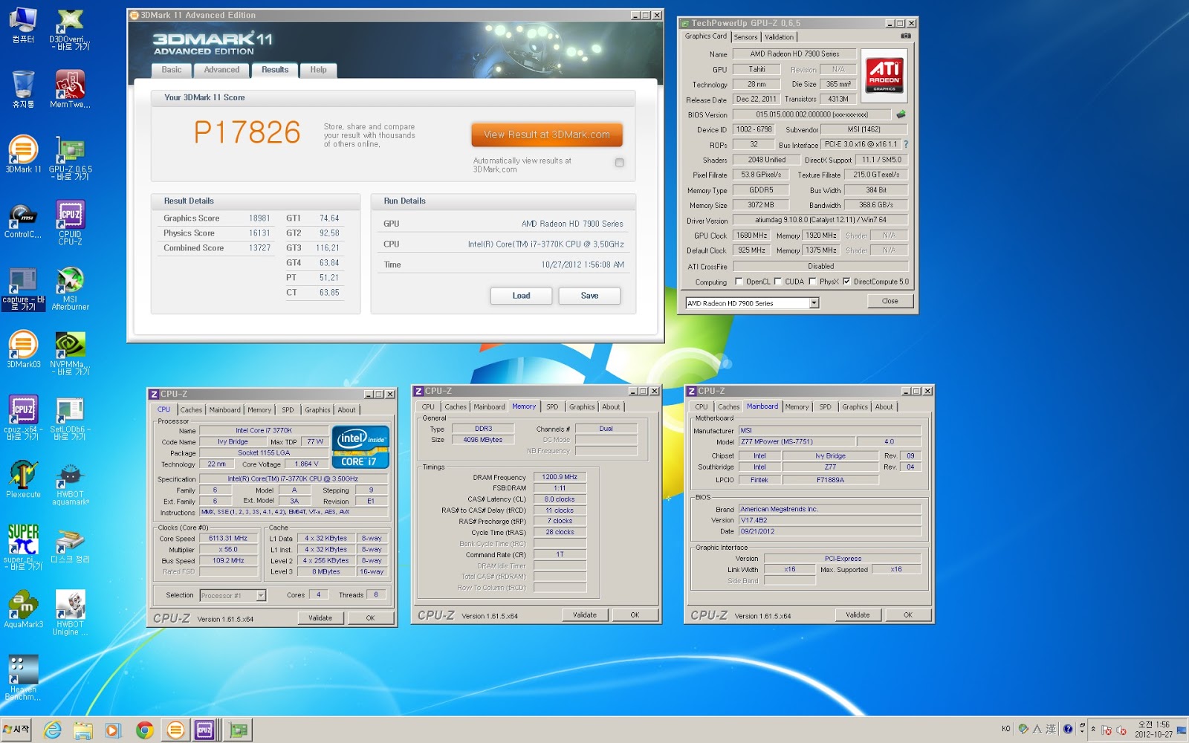Open Windows Explorer from the taskbar
Viewport: 1189px width, 743px height.
click(x=82, y=730)
